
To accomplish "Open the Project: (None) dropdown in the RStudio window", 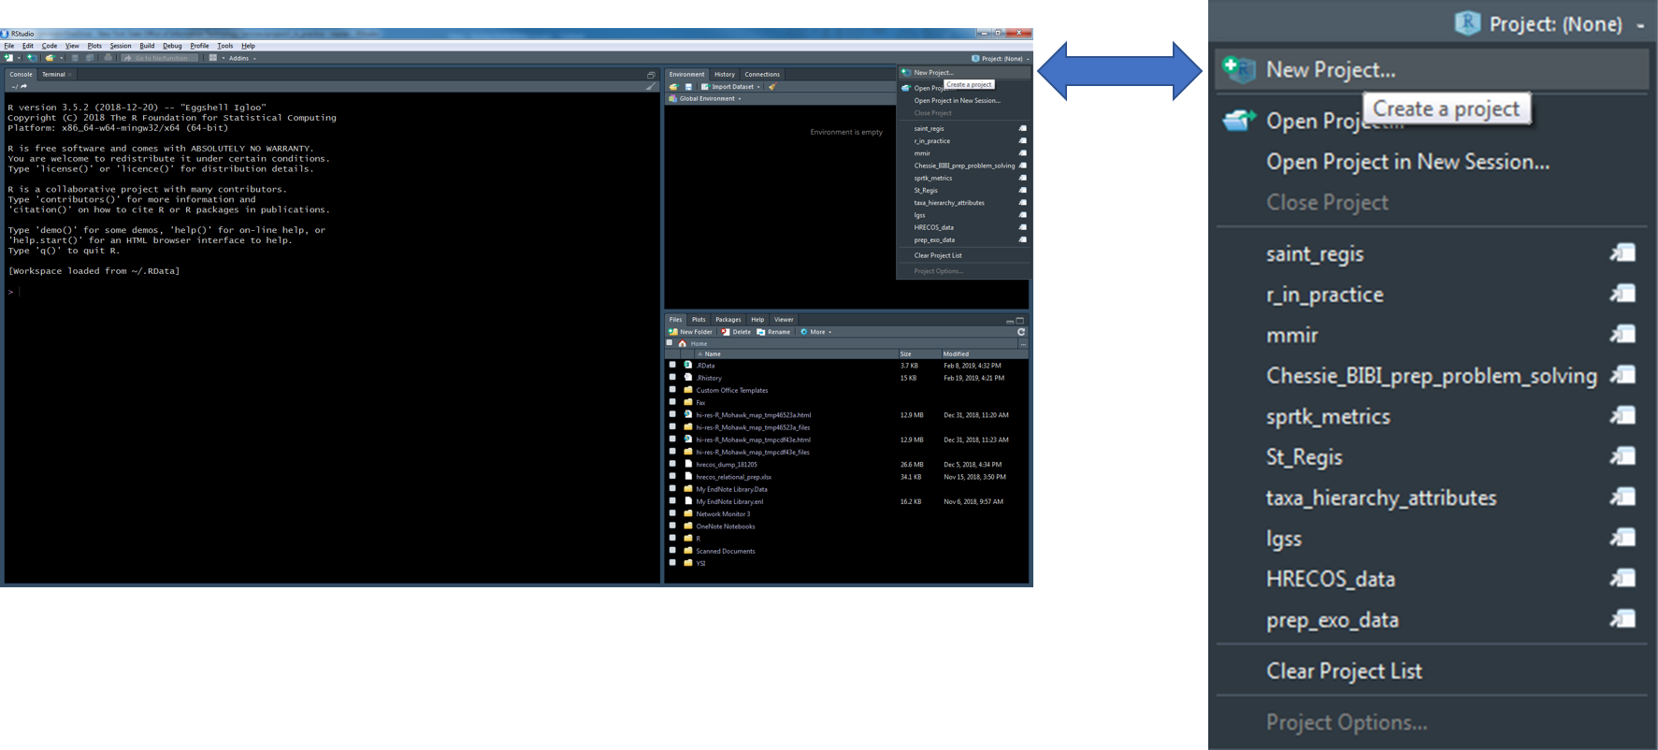I will (1000, 58).
